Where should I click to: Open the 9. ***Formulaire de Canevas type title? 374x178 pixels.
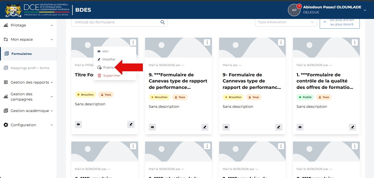click(x=178, y=81)
